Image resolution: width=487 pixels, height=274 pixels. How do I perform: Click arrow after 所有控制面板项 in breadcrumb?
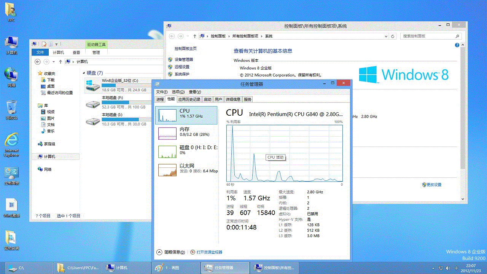click(262, 36)
